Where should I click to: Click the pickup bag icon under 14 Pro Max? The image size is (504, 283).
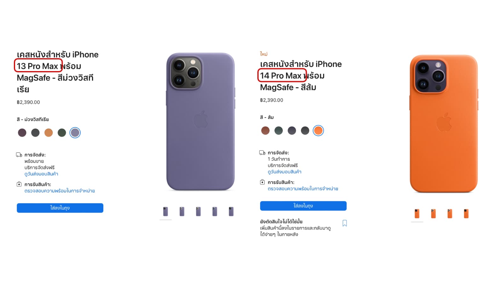[262, 182]
